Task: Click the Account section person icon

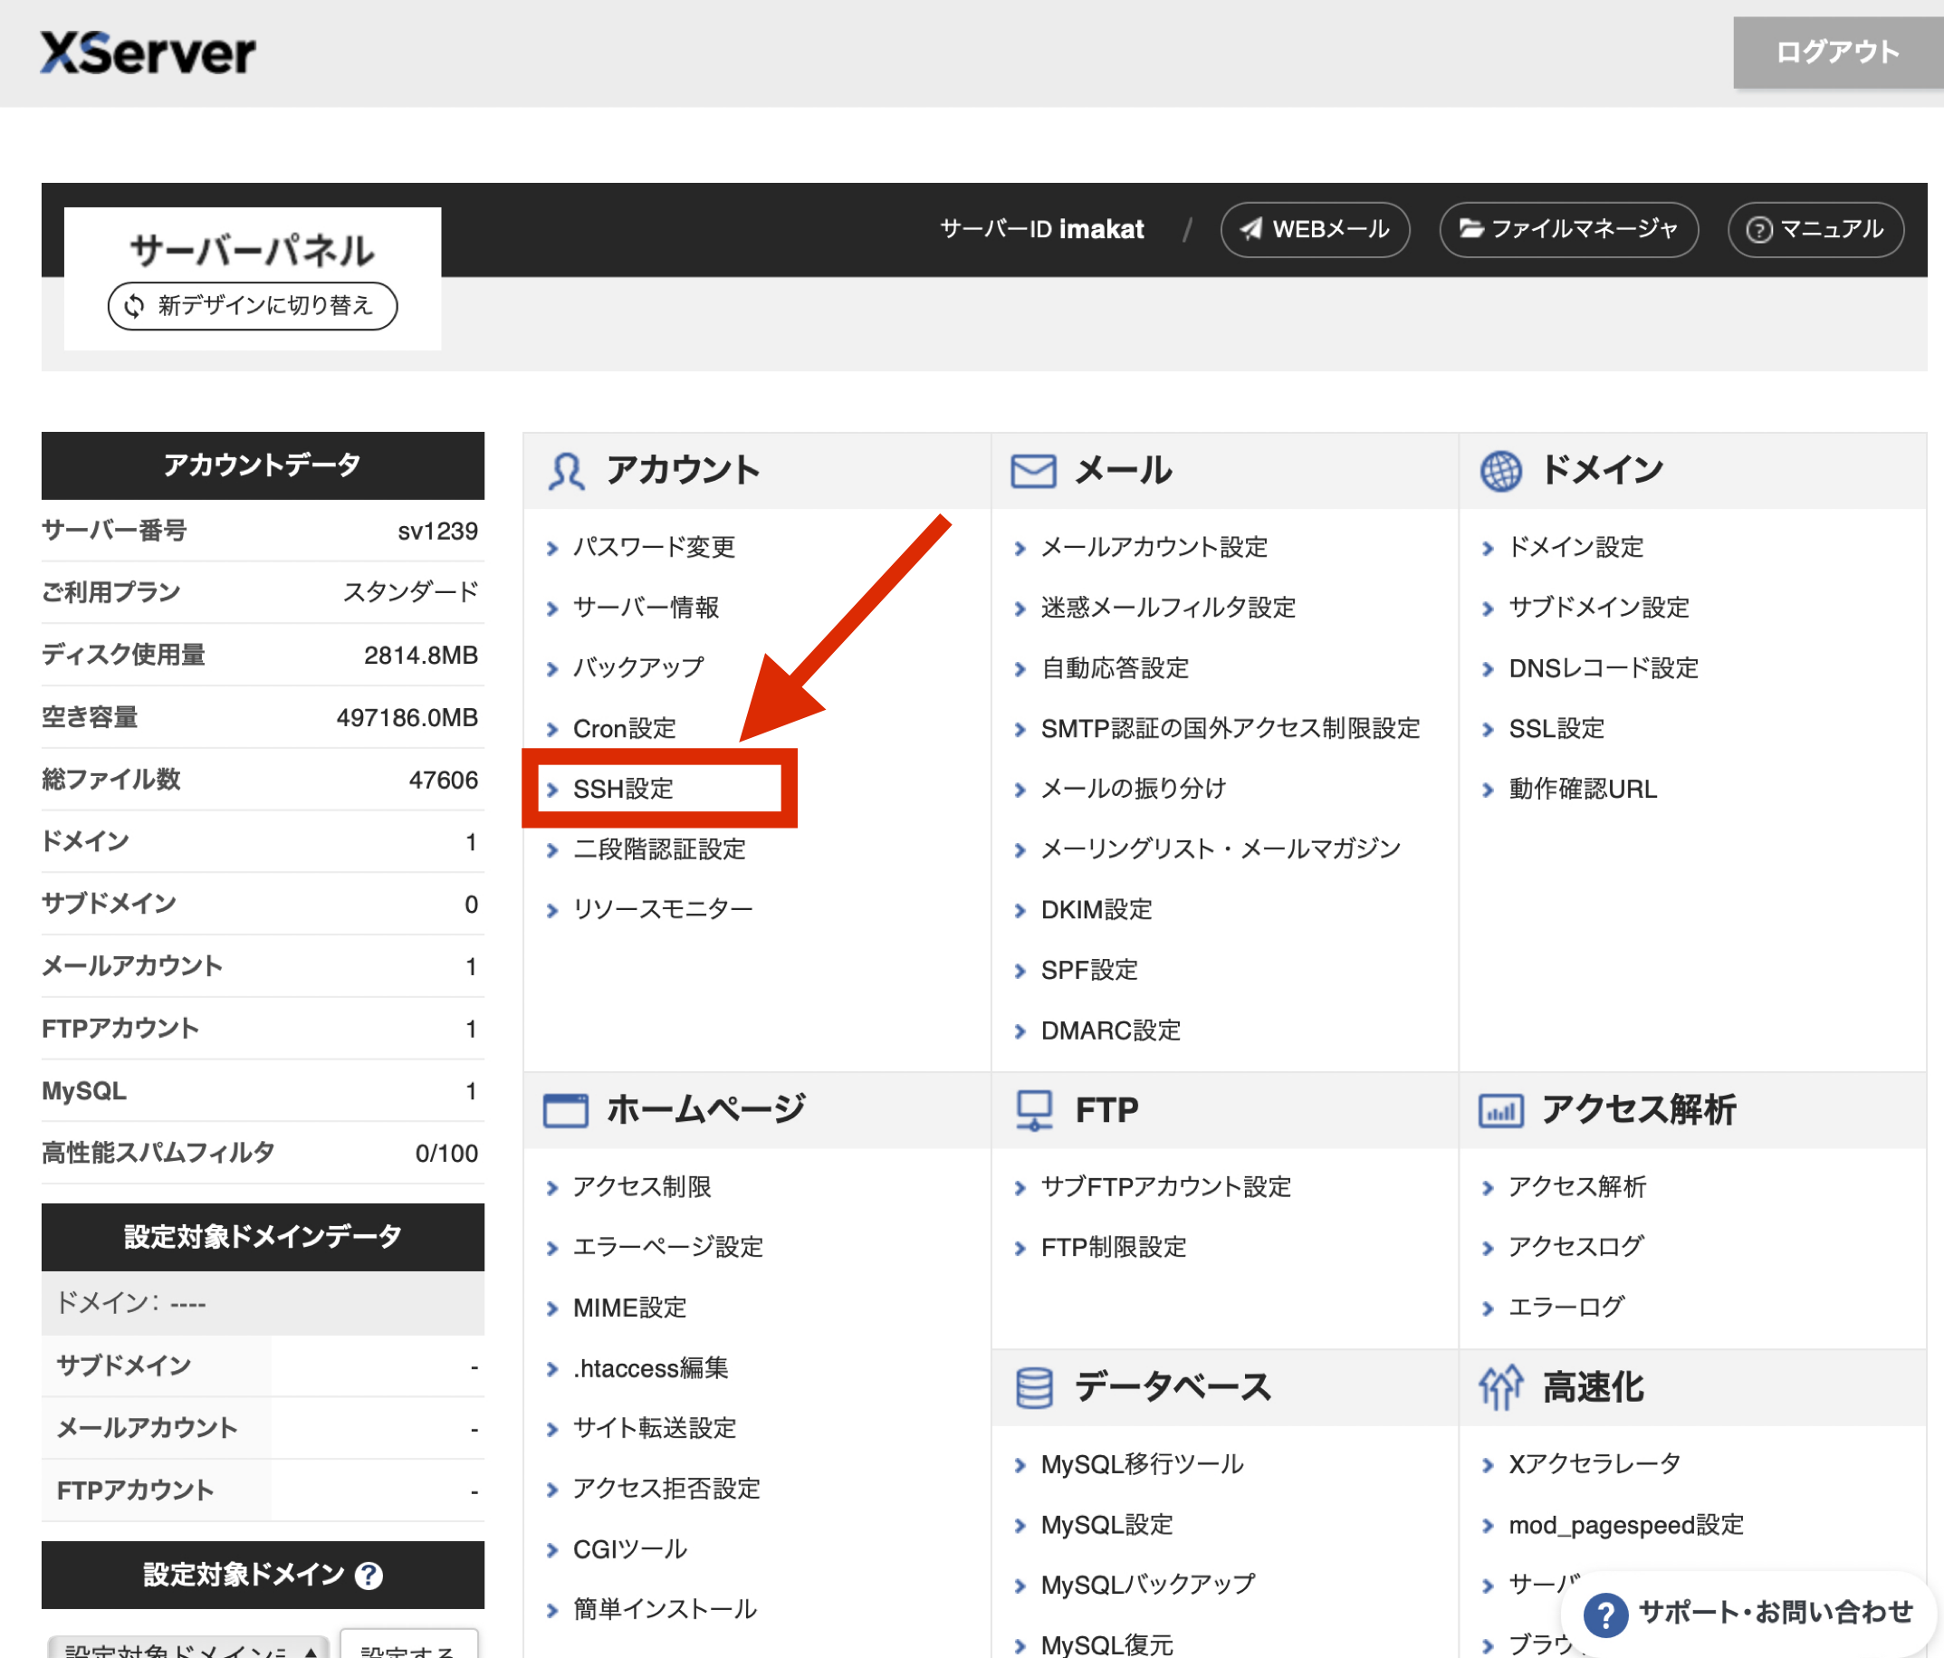Action: click(566, 471)
